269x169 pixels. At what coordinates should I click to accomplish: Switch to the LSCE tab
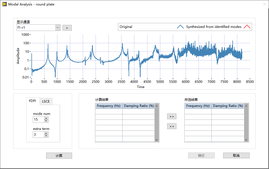click(46, 101)
